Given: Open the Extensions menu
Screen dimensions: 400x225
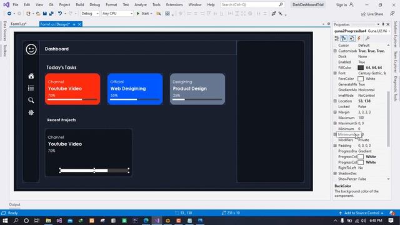Looking at the screenshot, I should (x=174, y=5).
